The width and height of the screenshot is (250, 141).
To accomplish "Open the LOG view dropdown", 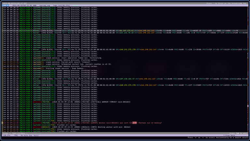I will tap(6, 6).
